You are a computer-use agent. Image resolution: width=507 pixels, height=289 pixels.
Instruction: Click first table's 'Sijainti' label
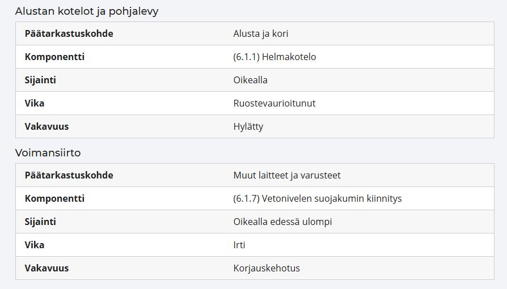point(40,80)
